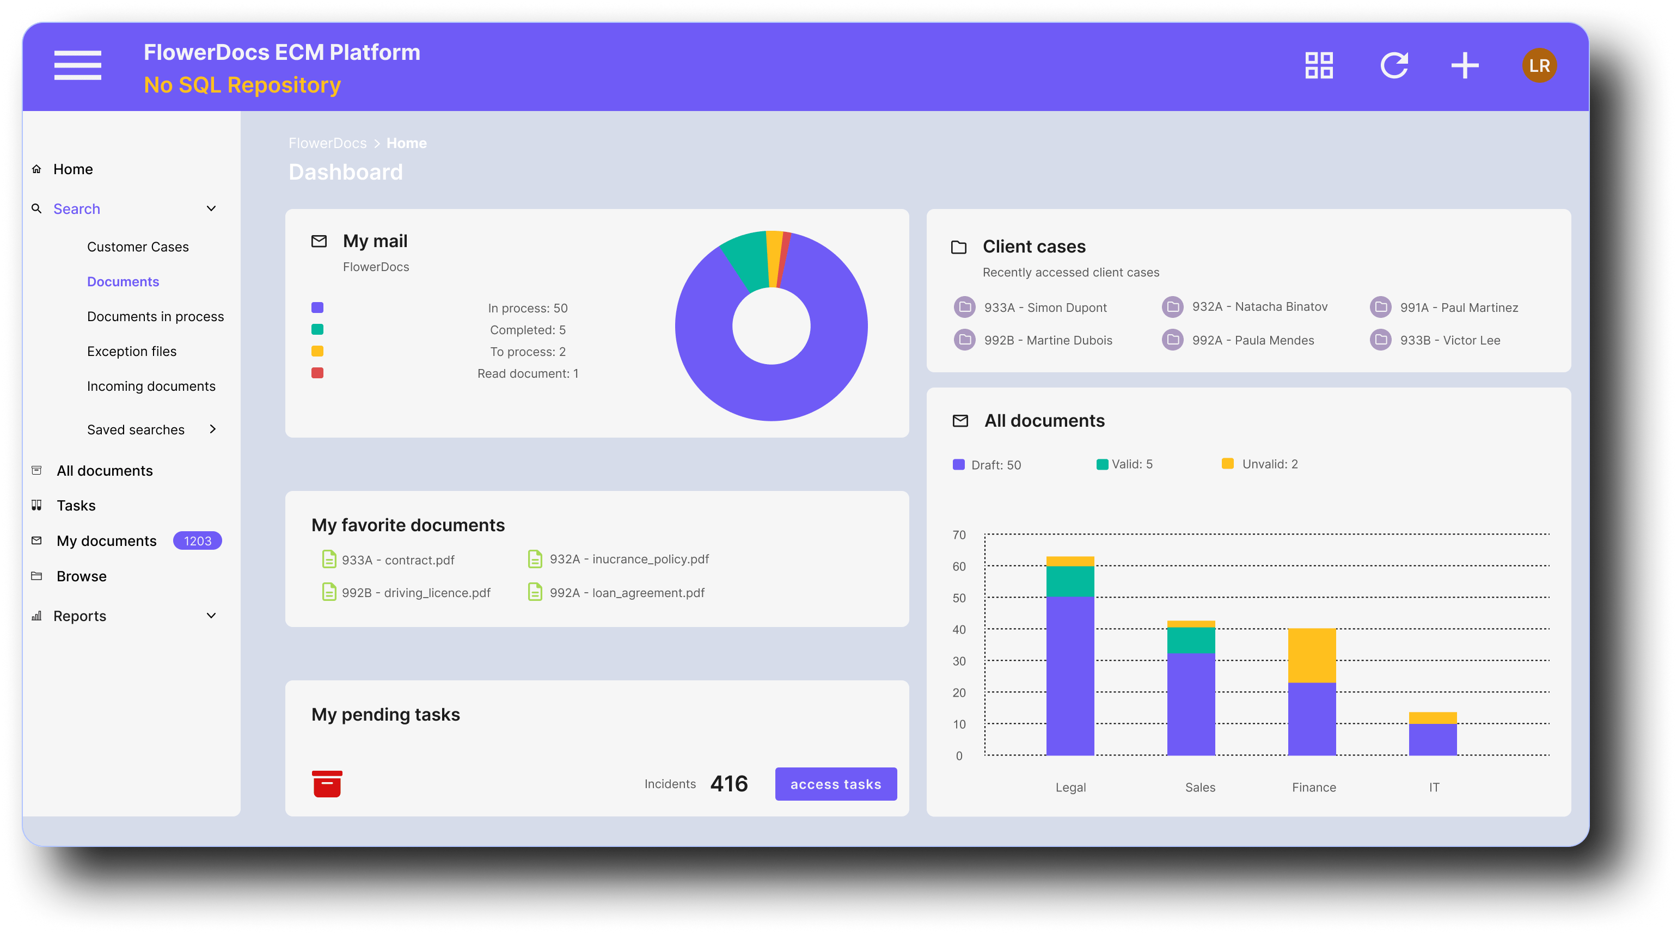Navigate to Tasks in the sidebar
Viewport: 1677px width, 934px height.
pos(76,505)
